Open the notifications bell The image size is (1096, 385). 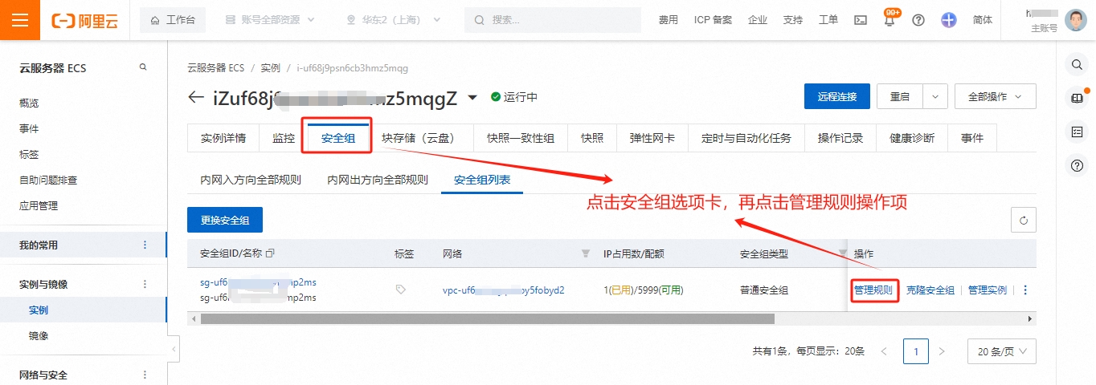[889, 20]
